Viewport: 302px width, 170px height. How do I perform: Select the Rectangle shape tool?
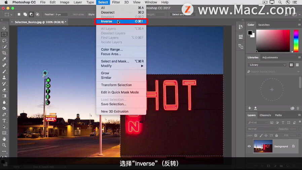point(4,133)
